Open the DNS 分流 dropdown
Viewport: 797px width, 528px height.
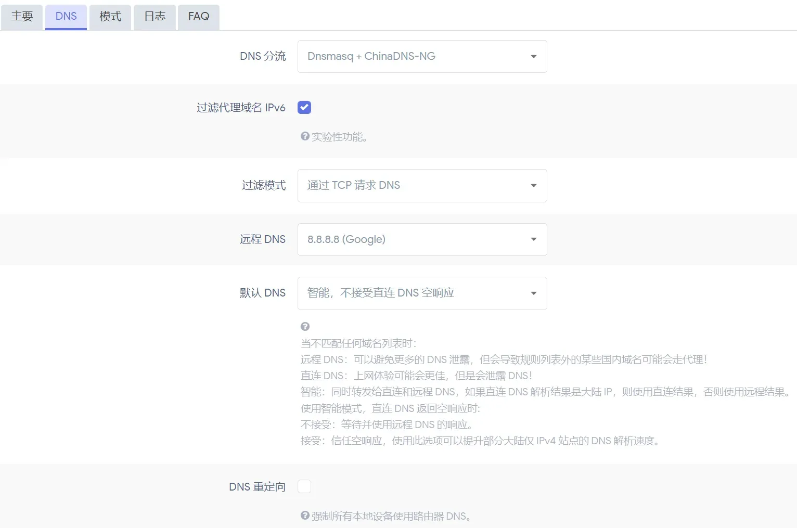coord(422,56)
